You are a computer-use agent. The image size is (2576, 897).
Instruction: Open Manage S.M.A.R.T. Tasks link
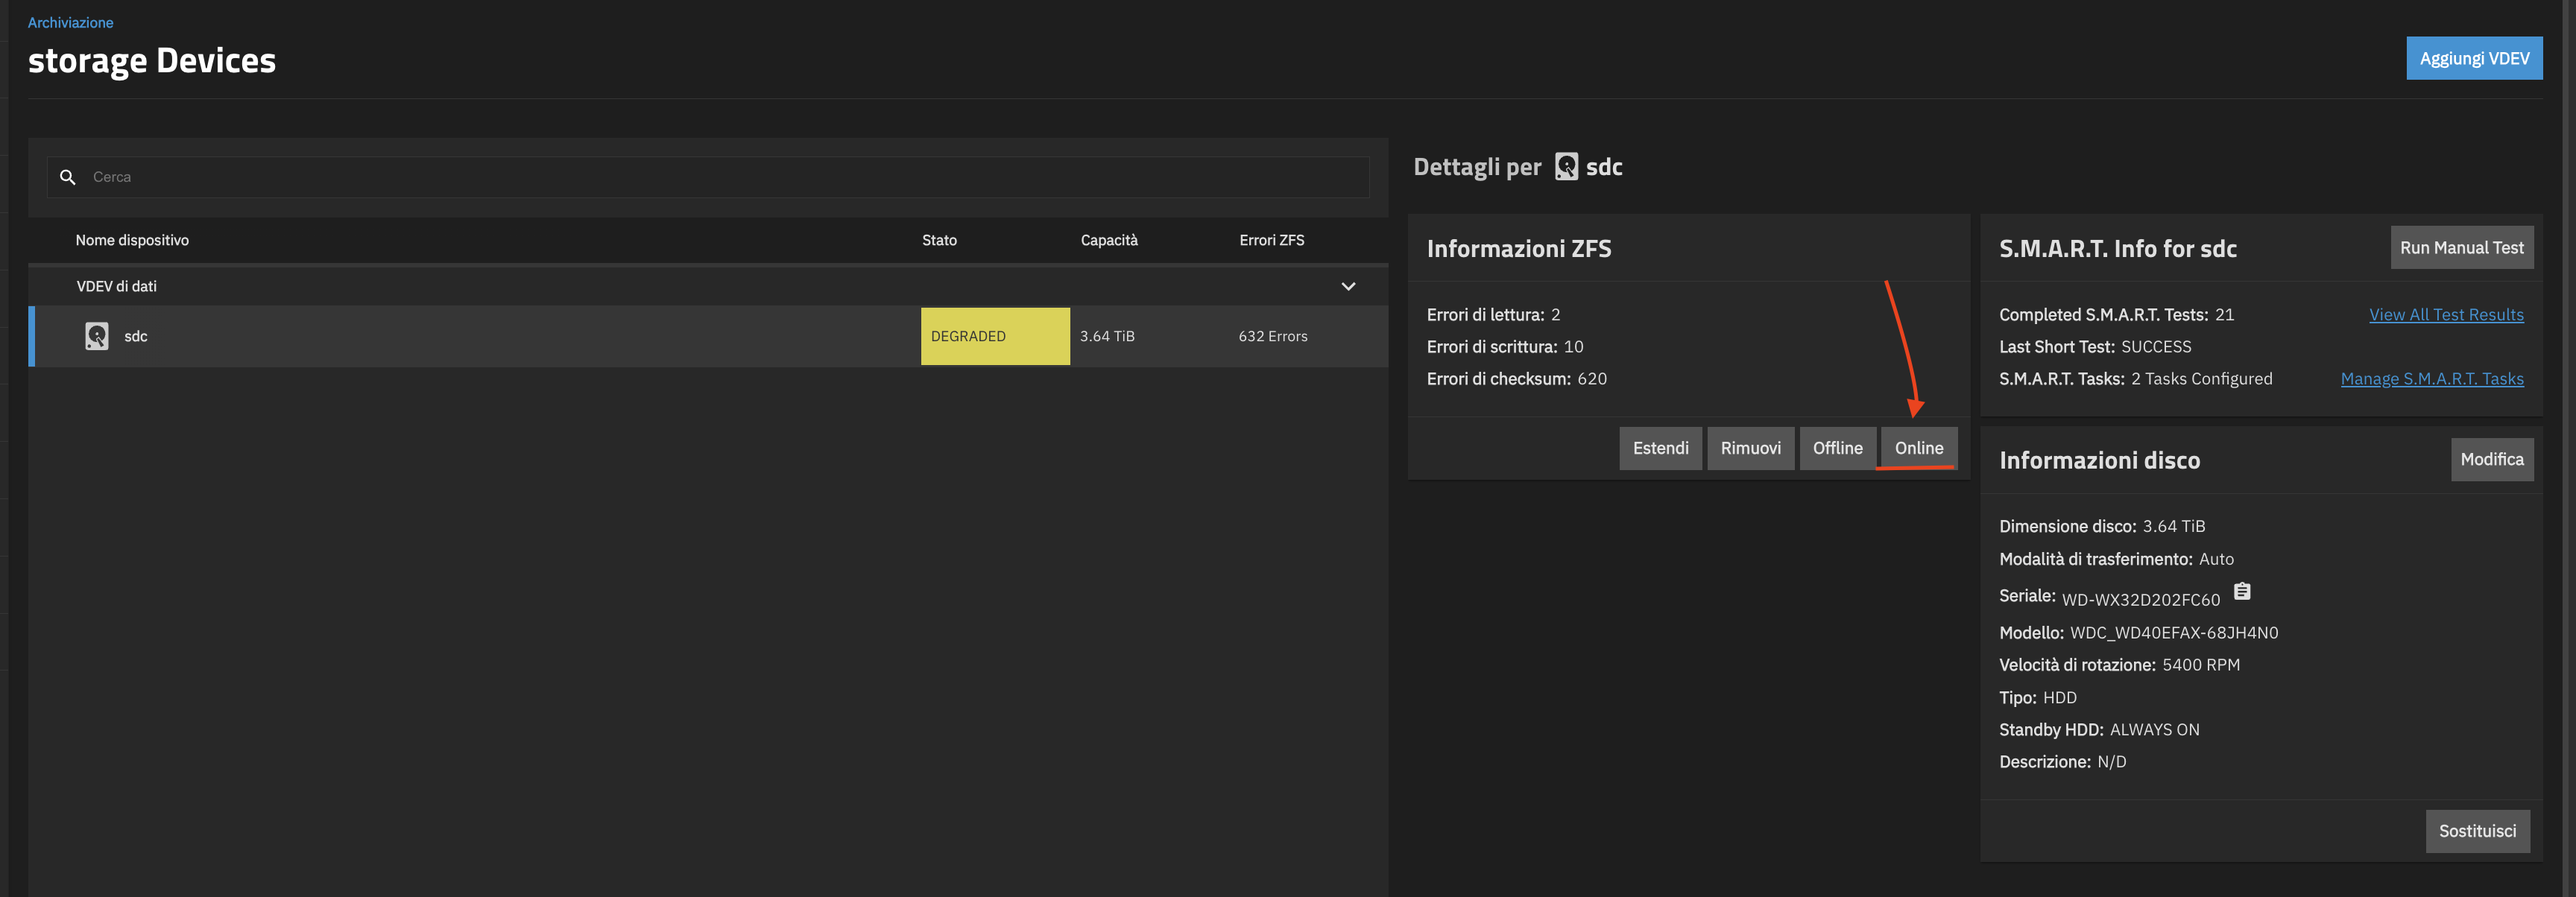(x=2431, y=379)
